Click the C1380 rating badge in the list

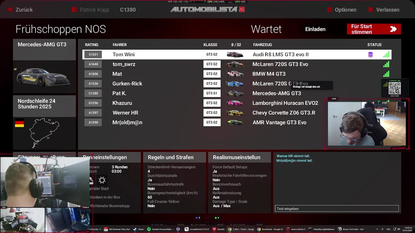(x=93, y=93)
